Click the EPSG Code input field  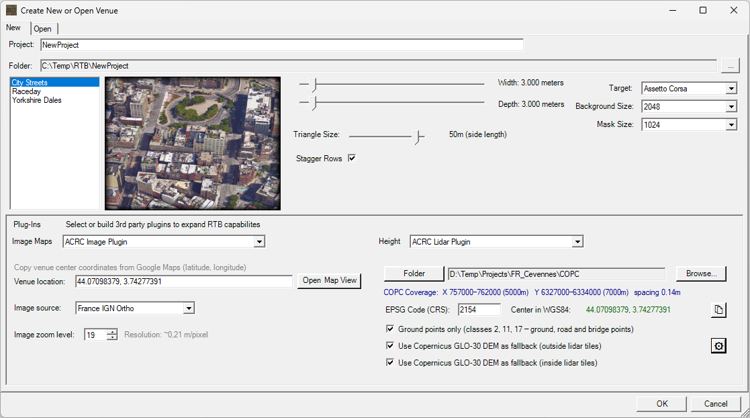click(479, 310)
